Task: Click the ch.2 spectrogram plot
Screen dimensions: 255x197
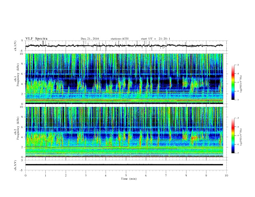Action: (x=124, y=132)
